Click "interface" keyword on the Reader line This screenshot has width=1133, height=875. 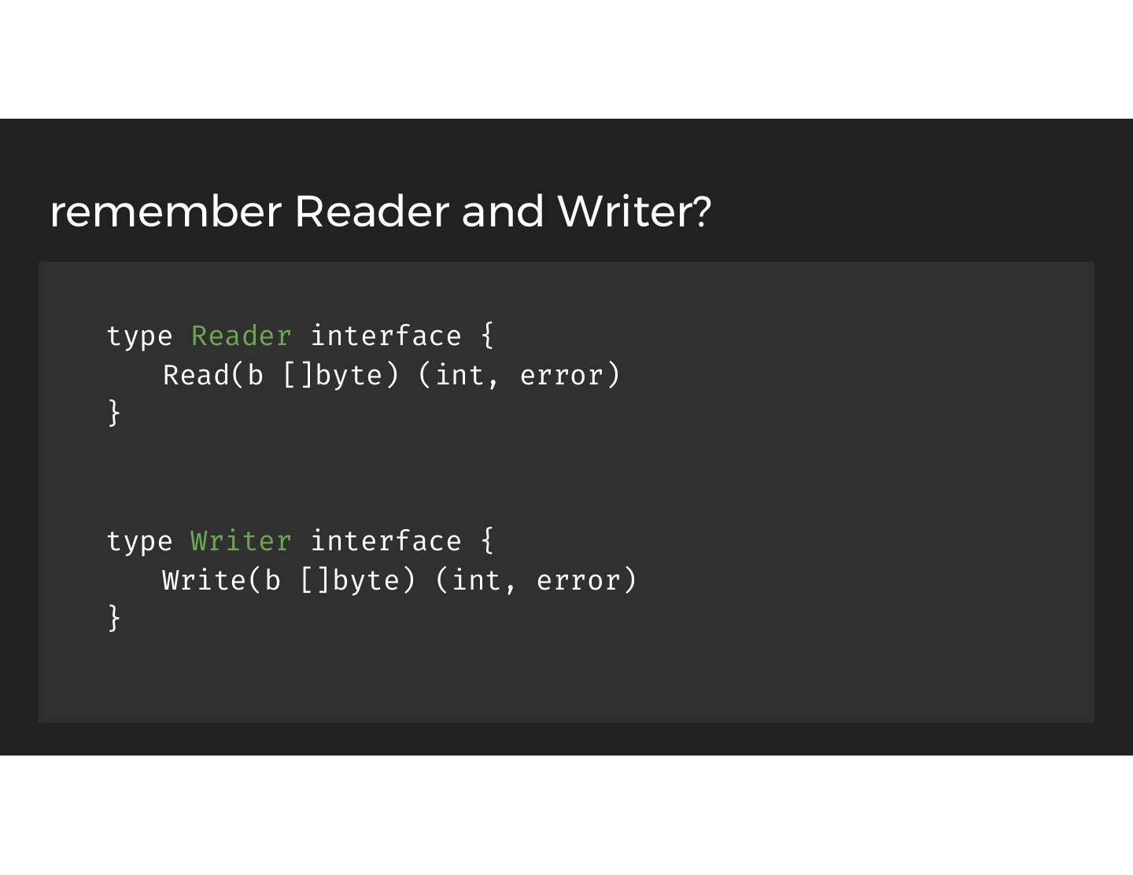(386, 336)
